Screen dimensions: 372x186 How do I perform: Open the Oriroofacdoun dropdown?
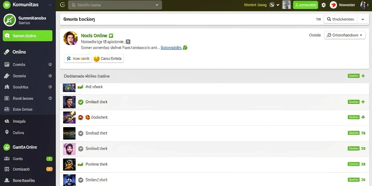tap(345, 35)
